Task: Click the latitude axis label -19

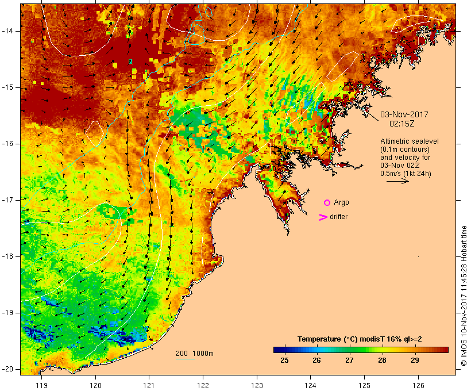Action: point(7,313)
